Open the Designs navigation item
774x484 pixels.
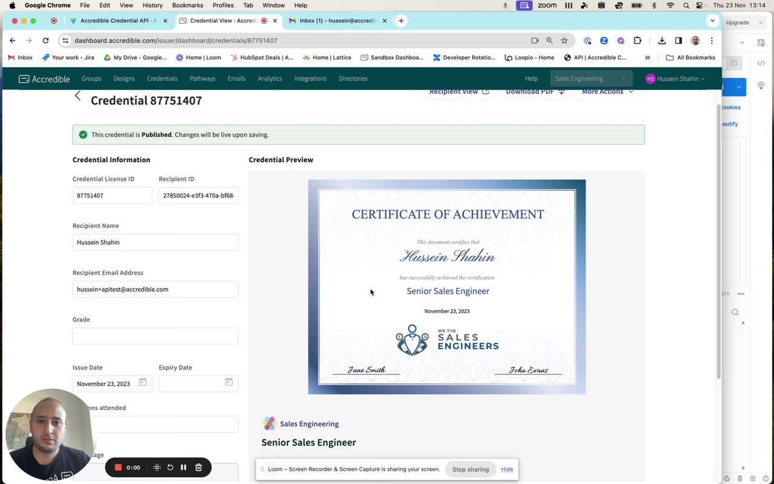click(x=124, y=79)
